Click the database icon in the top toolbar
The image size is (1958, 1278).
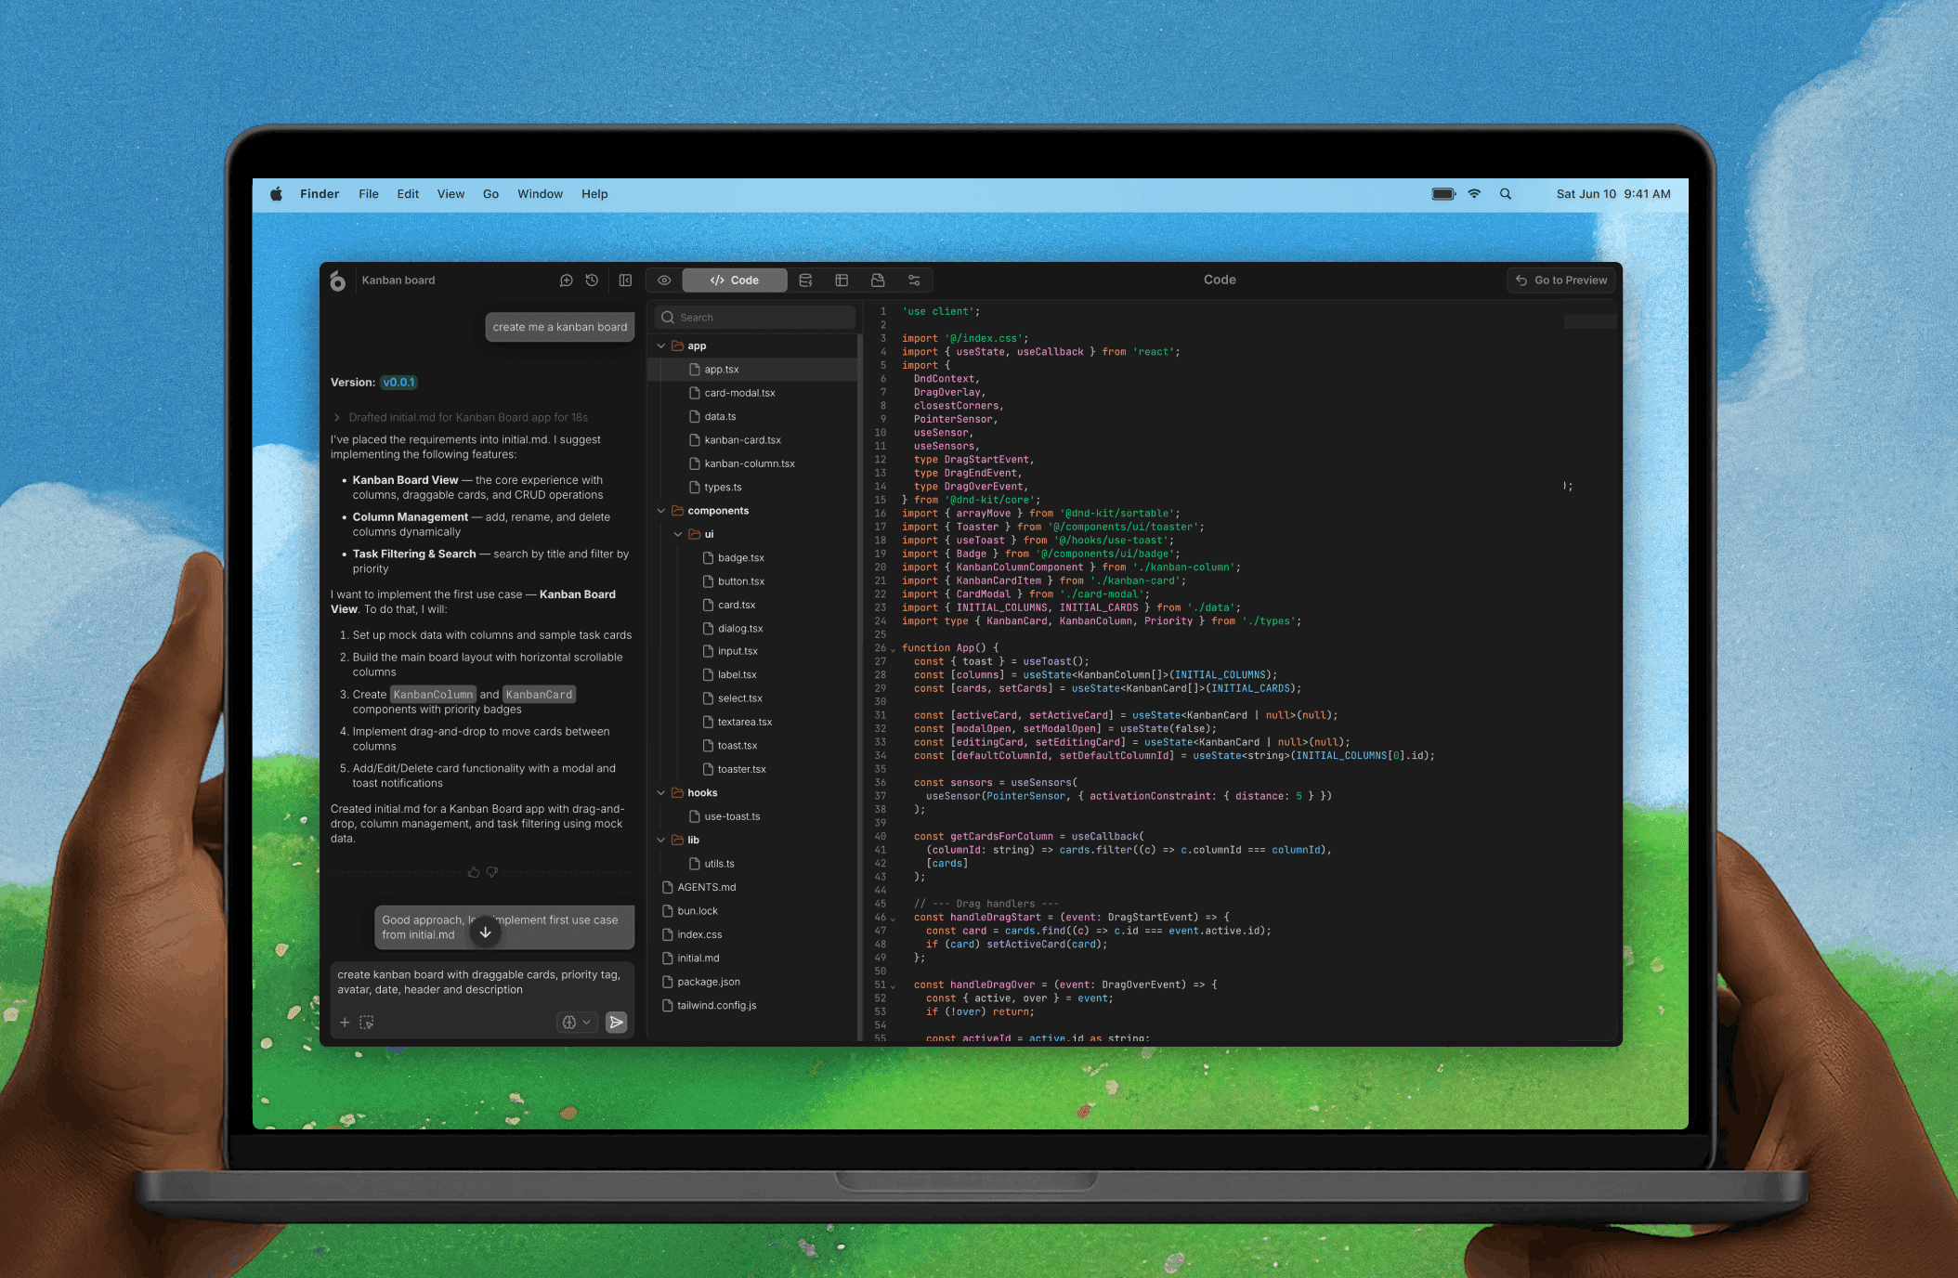coord(805,280)
